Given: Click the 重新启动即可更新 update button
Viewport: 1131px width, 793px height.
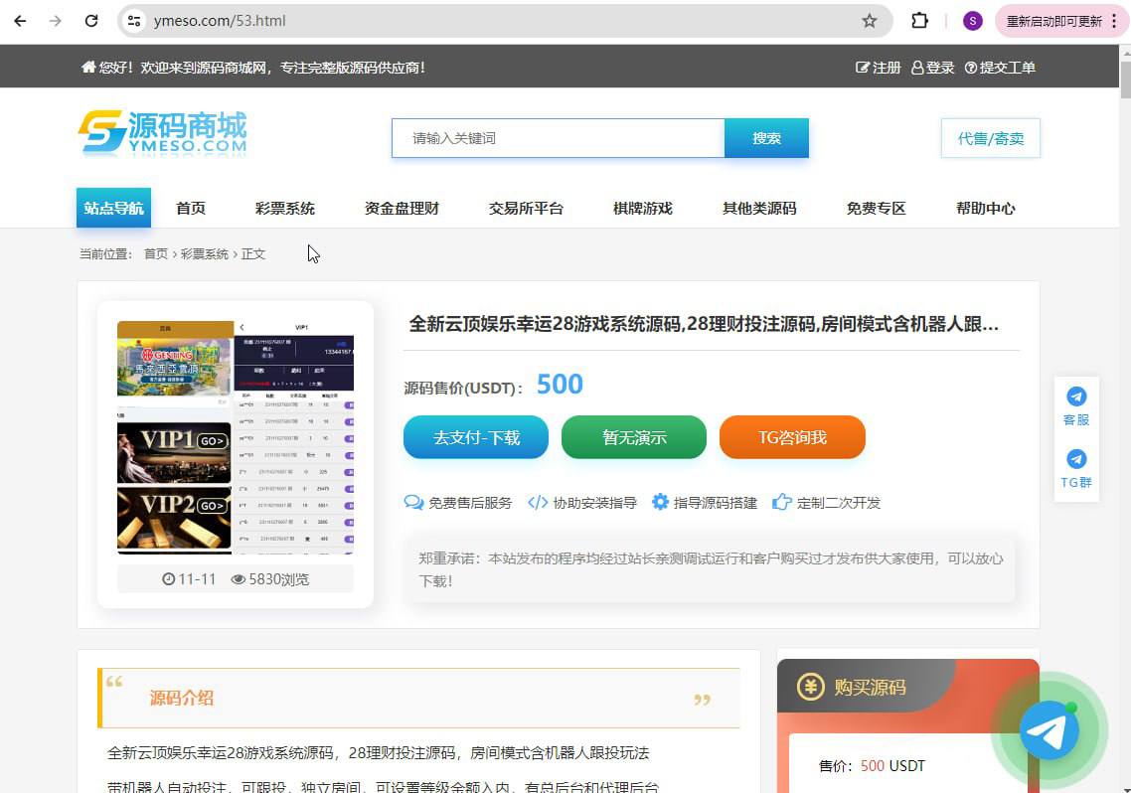Looking at the screenshot, I should pos(1053,21).
